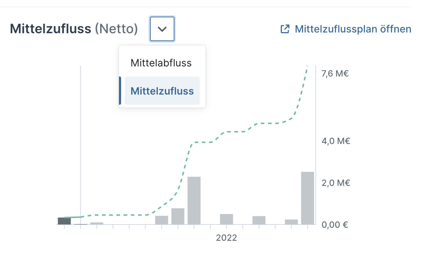Open the Mittelzuflussplan öffnen link
Screen dimensions: 426x270
tap(346, 29)
